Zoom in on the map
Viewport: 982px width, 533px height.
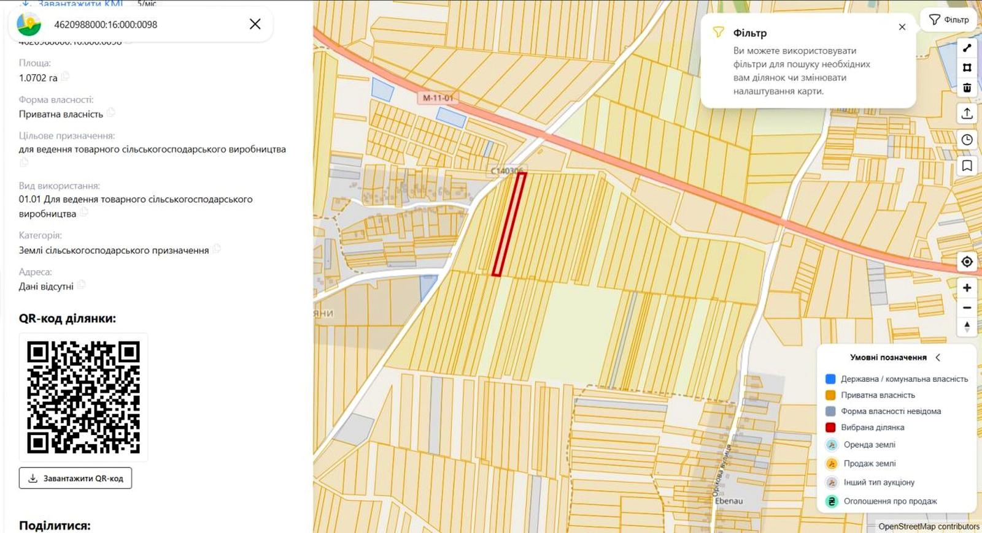967,287
